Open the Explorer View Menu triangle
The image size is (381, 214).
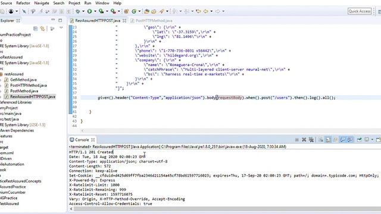pyautogui.click(x=61, y=28)
